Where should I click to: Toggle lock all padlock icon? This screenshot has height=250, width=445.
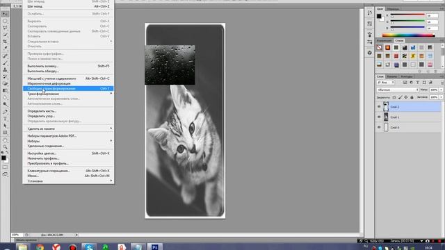coord(412,97)
